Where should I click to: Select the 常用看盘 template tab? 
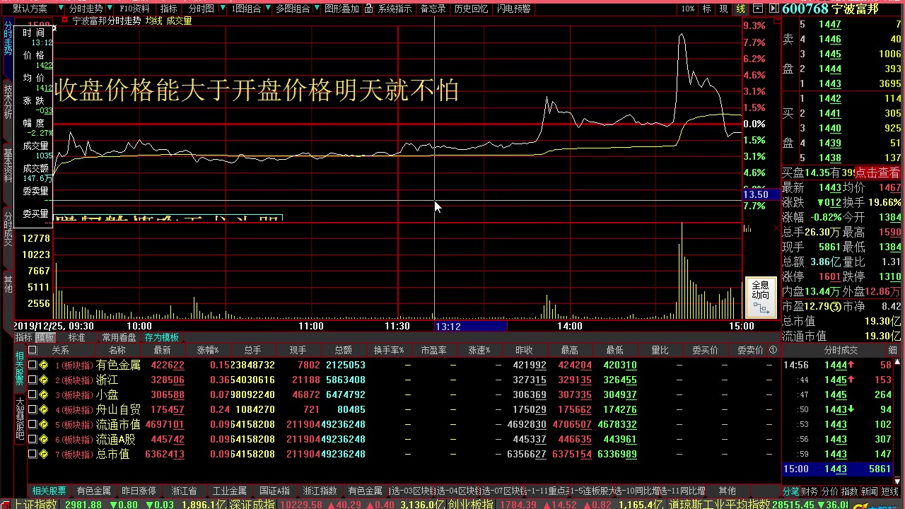click(x=119, y=337)
